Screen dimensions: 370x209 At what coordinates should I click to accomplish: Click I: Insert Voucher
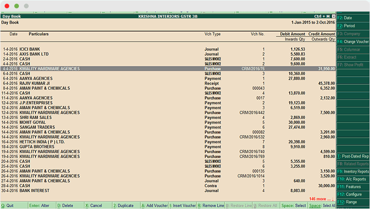click(183, 205)
